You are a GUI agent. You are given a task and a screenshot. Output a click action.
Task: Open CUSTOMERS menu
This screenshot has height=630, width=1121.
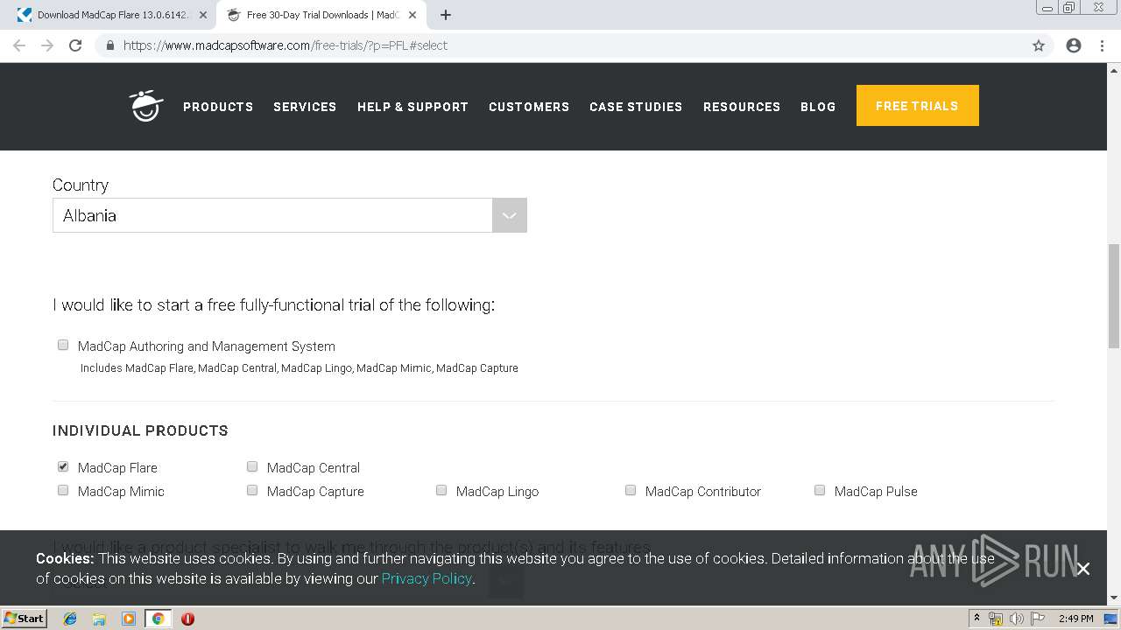[529, 107]
